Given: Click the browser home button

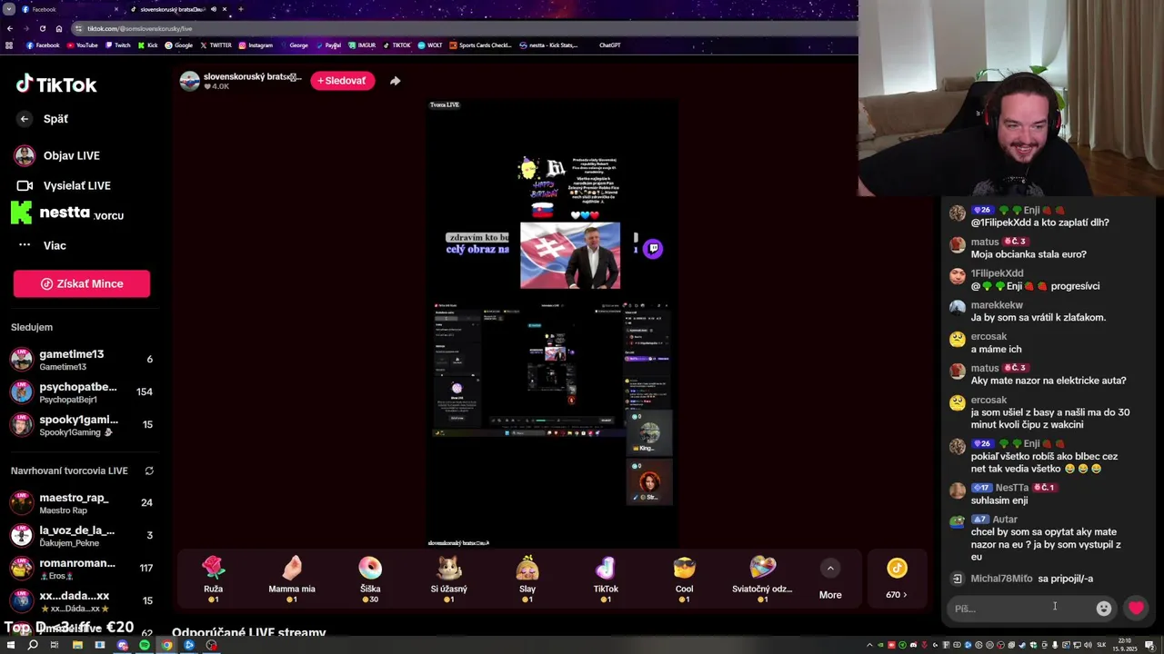Looking at the screenshot, I should pyautogui.click(x=58, y=28).
